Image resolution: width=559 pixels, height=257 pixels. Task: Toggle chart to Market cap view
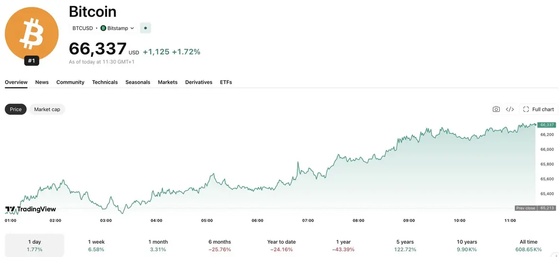pos(47,109)
